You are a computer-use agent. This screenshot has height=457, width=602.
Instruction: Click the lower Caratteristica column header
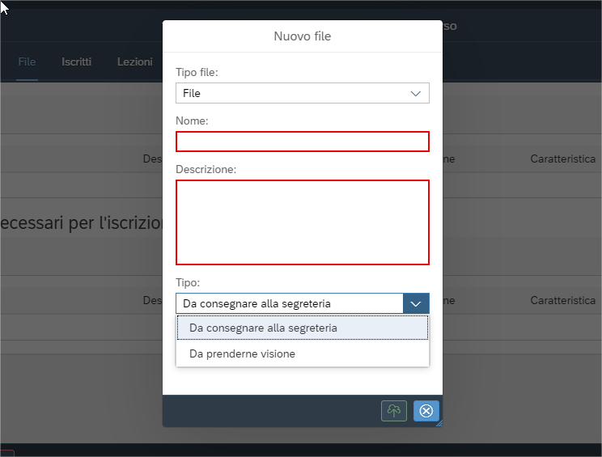[562, 300]
